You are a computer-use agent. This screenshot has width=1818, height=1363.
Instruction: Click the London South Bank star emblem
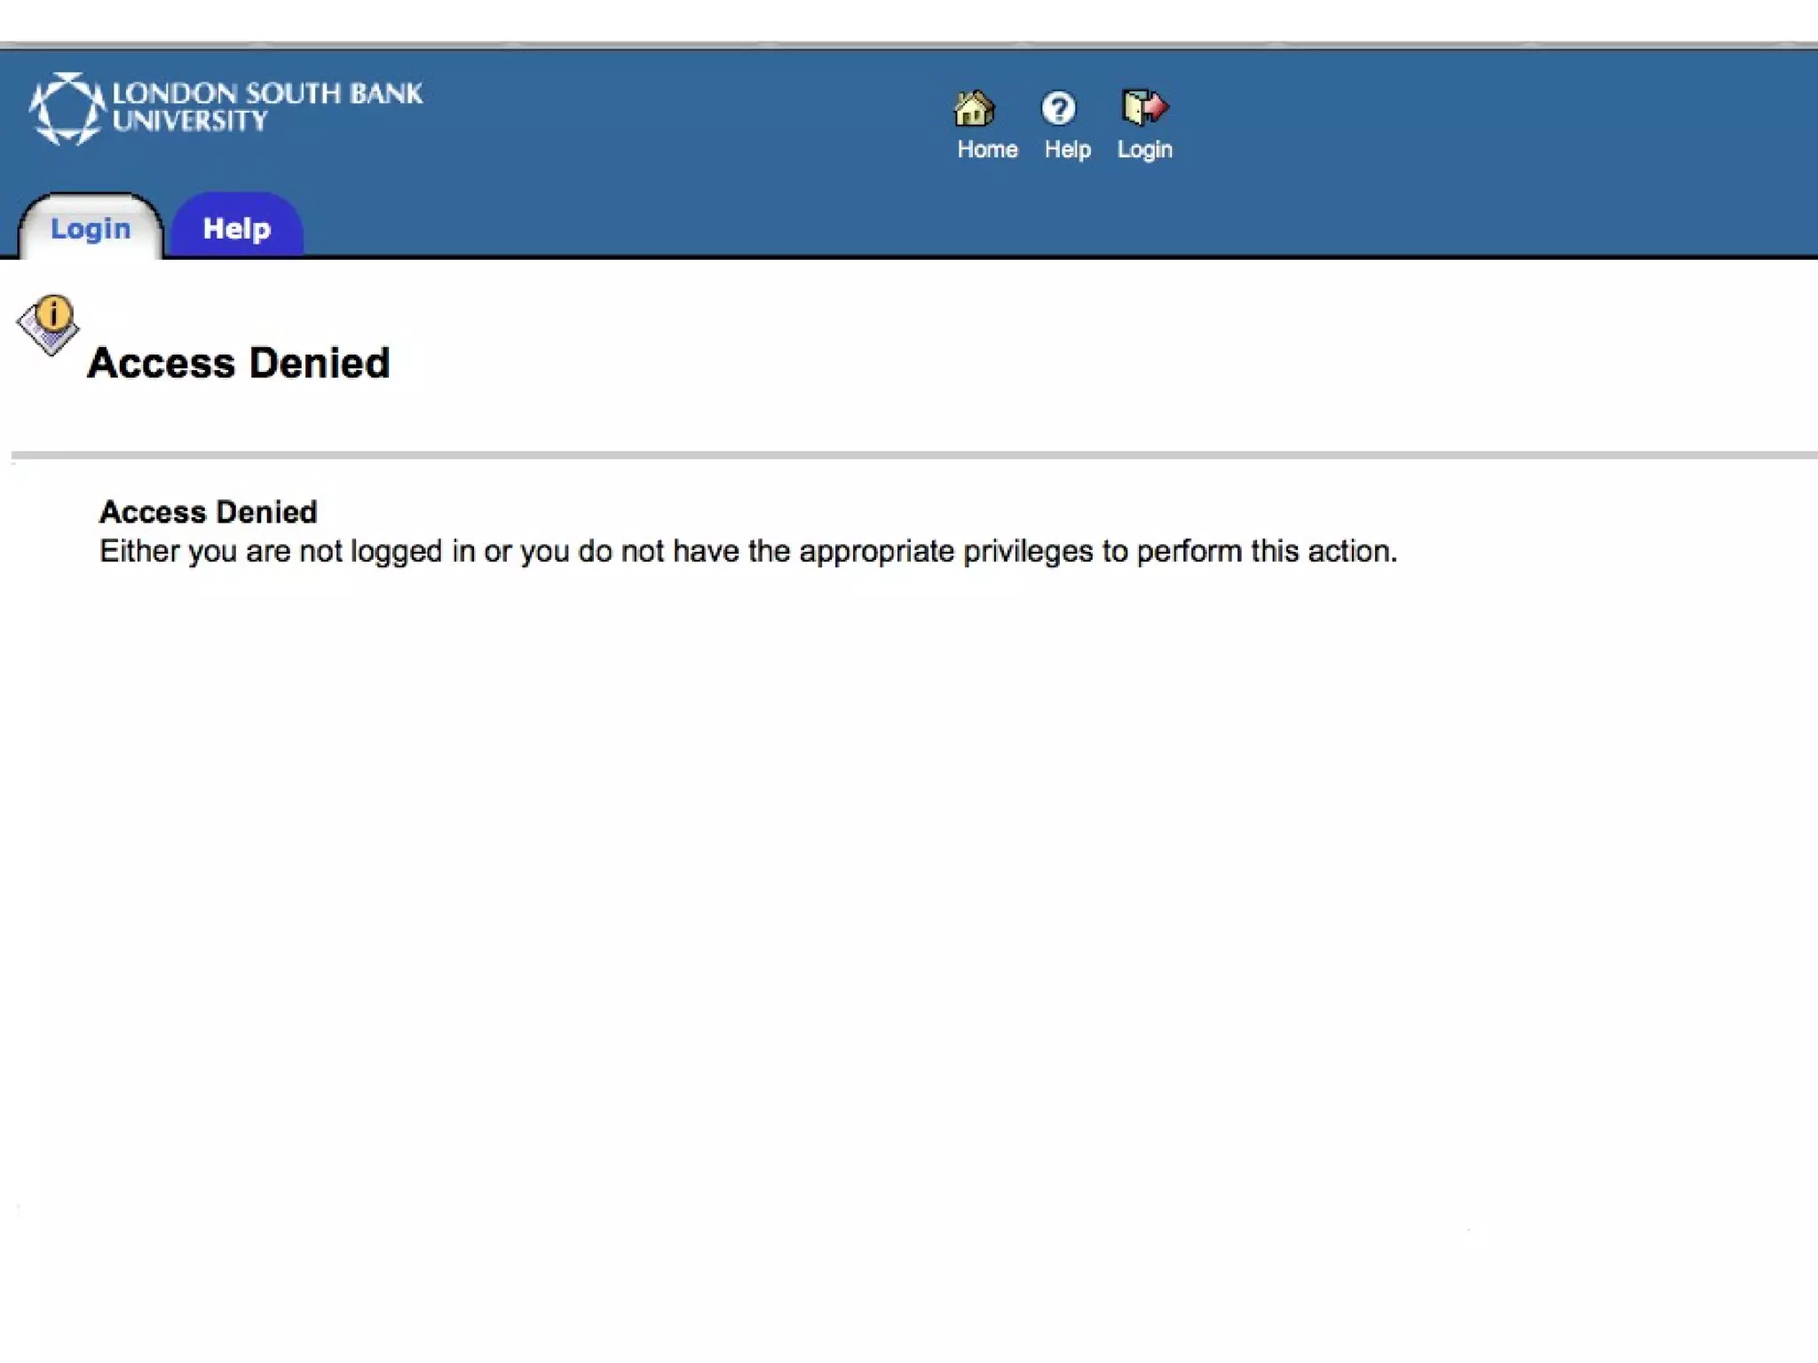point(66,108)
